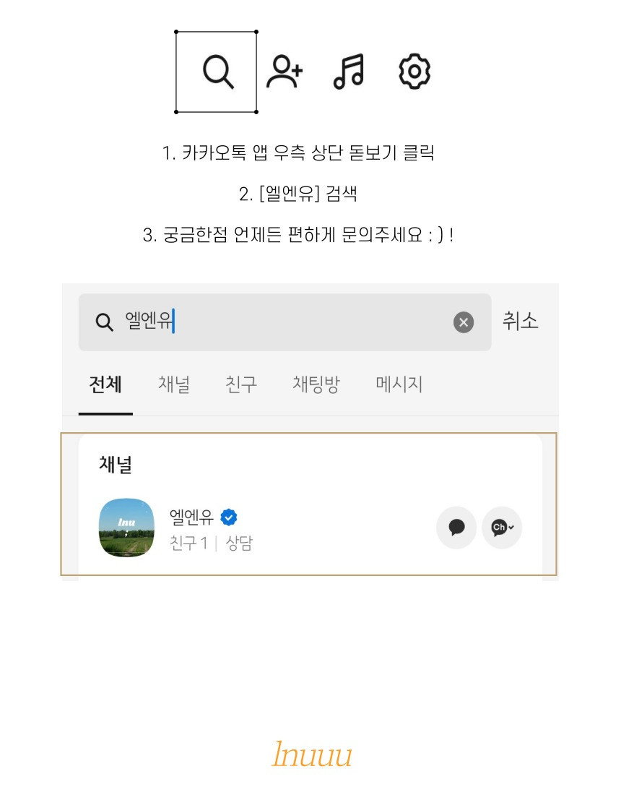Screen dimensions: 621x795
Task: Tap the 취소 cancel button
Action: coord(520,322)
